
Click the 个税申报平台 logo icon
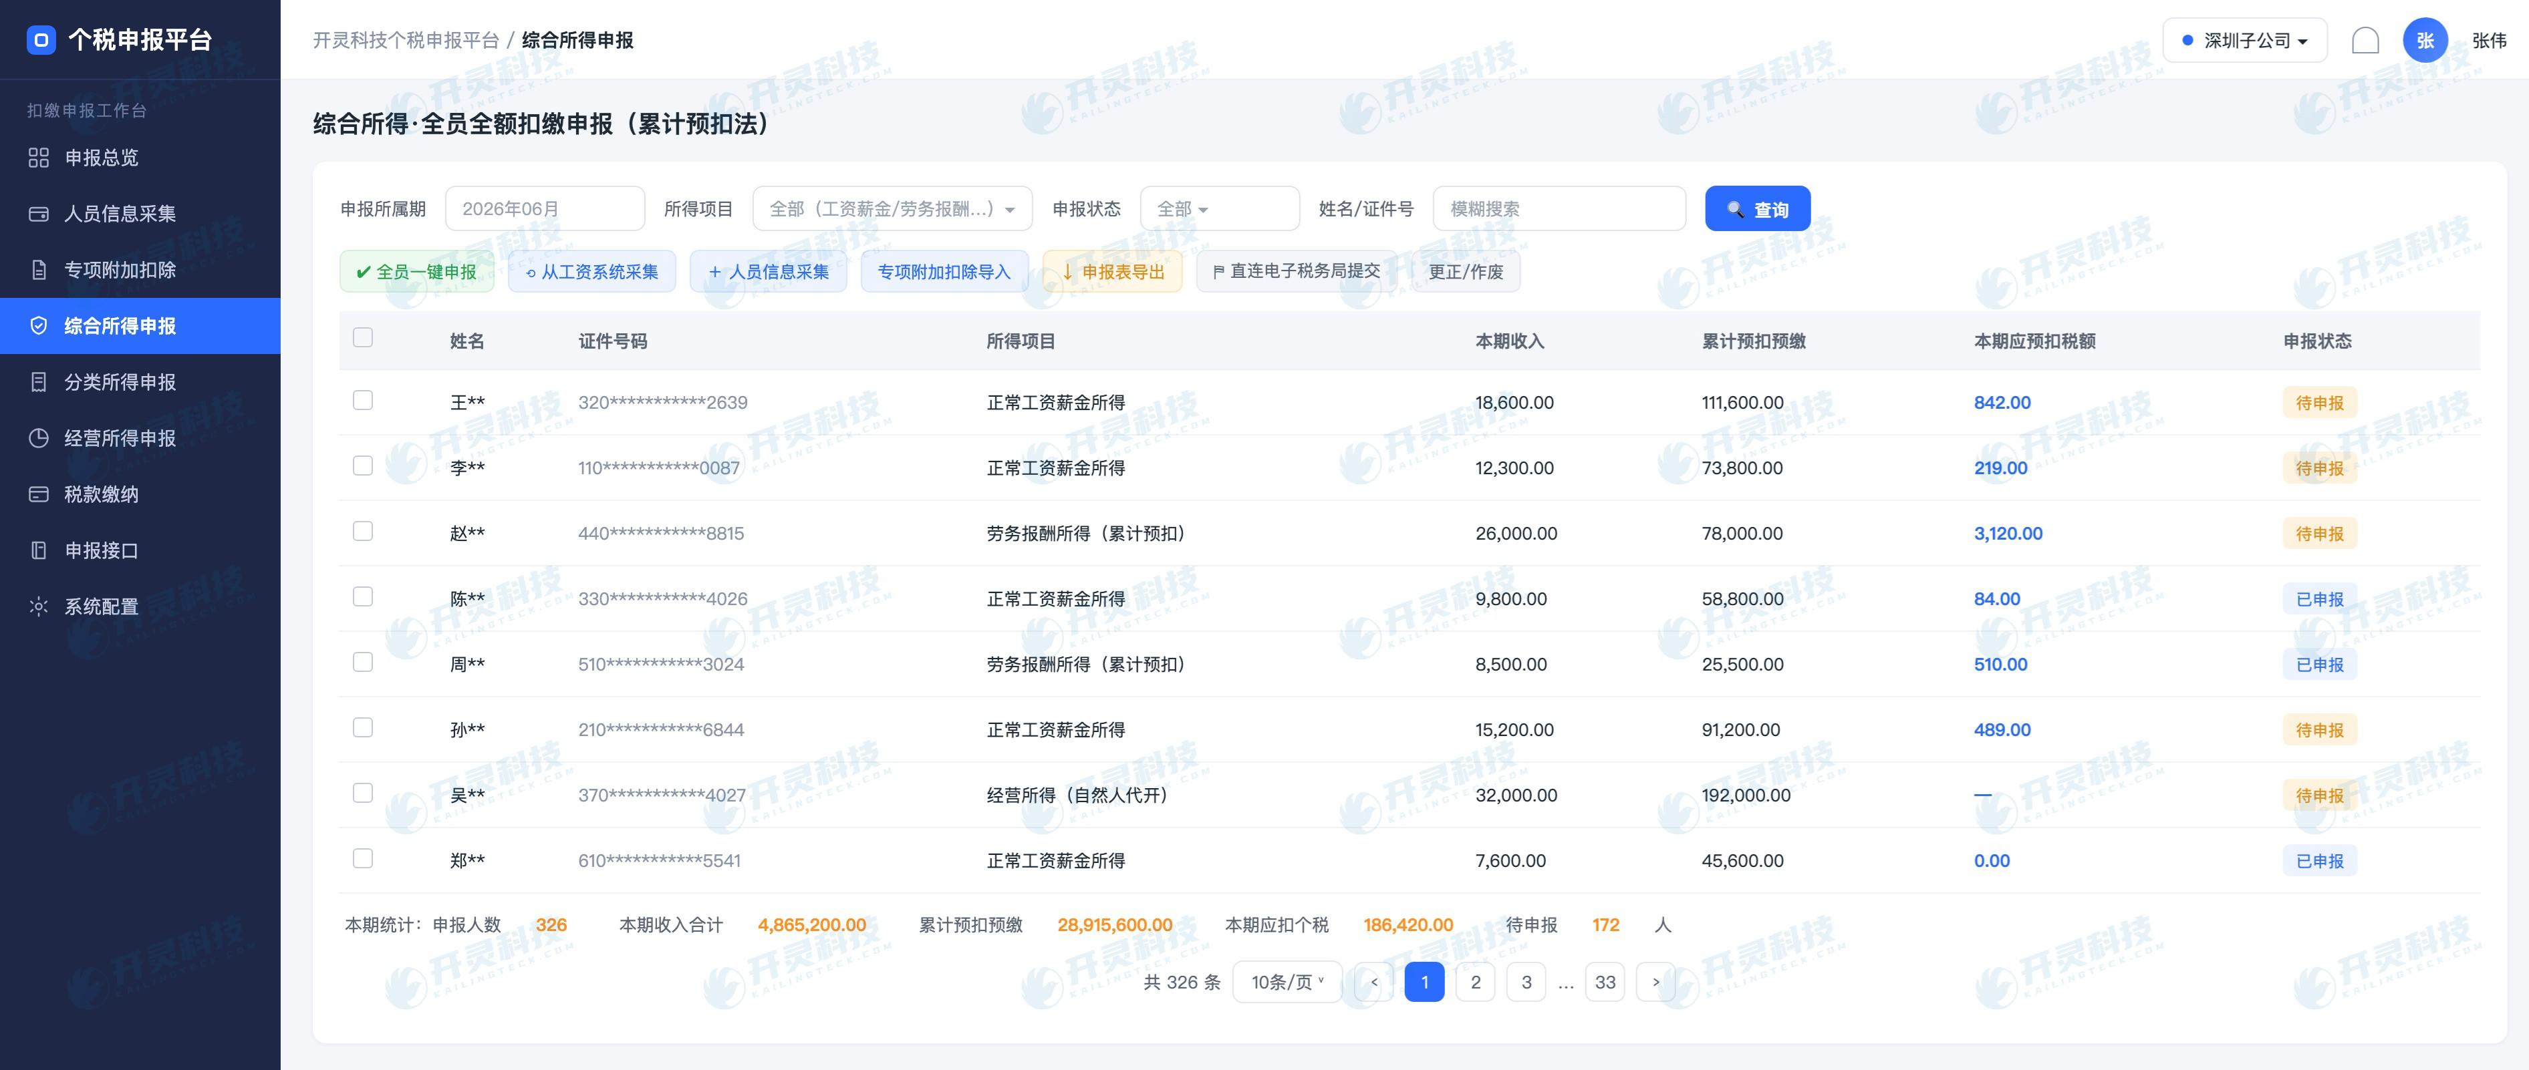tap(41, 40)
